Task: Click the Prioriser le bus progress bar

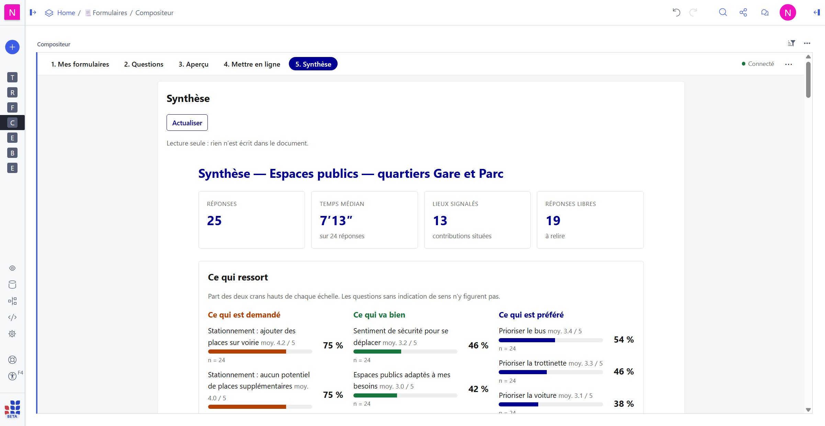Action: pyautogui.click(x=551, y=340)
